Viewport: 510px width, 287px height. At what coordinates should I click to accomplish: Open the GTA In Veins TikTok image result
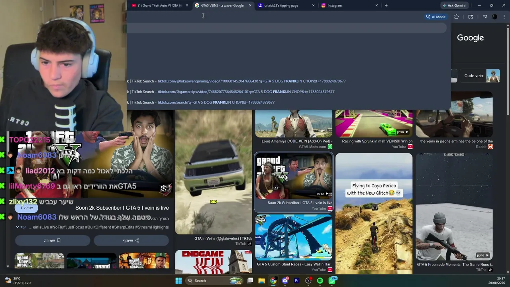tap(214, 172)
